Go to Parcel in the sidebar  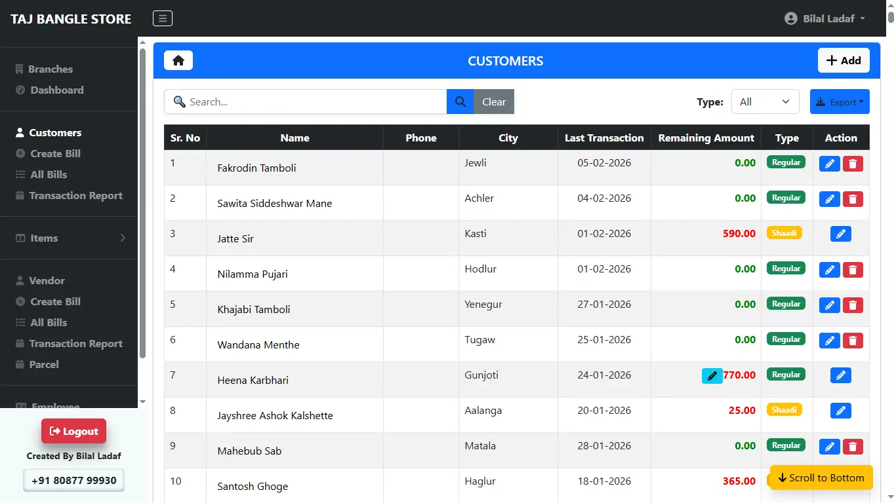coord(44,365)
